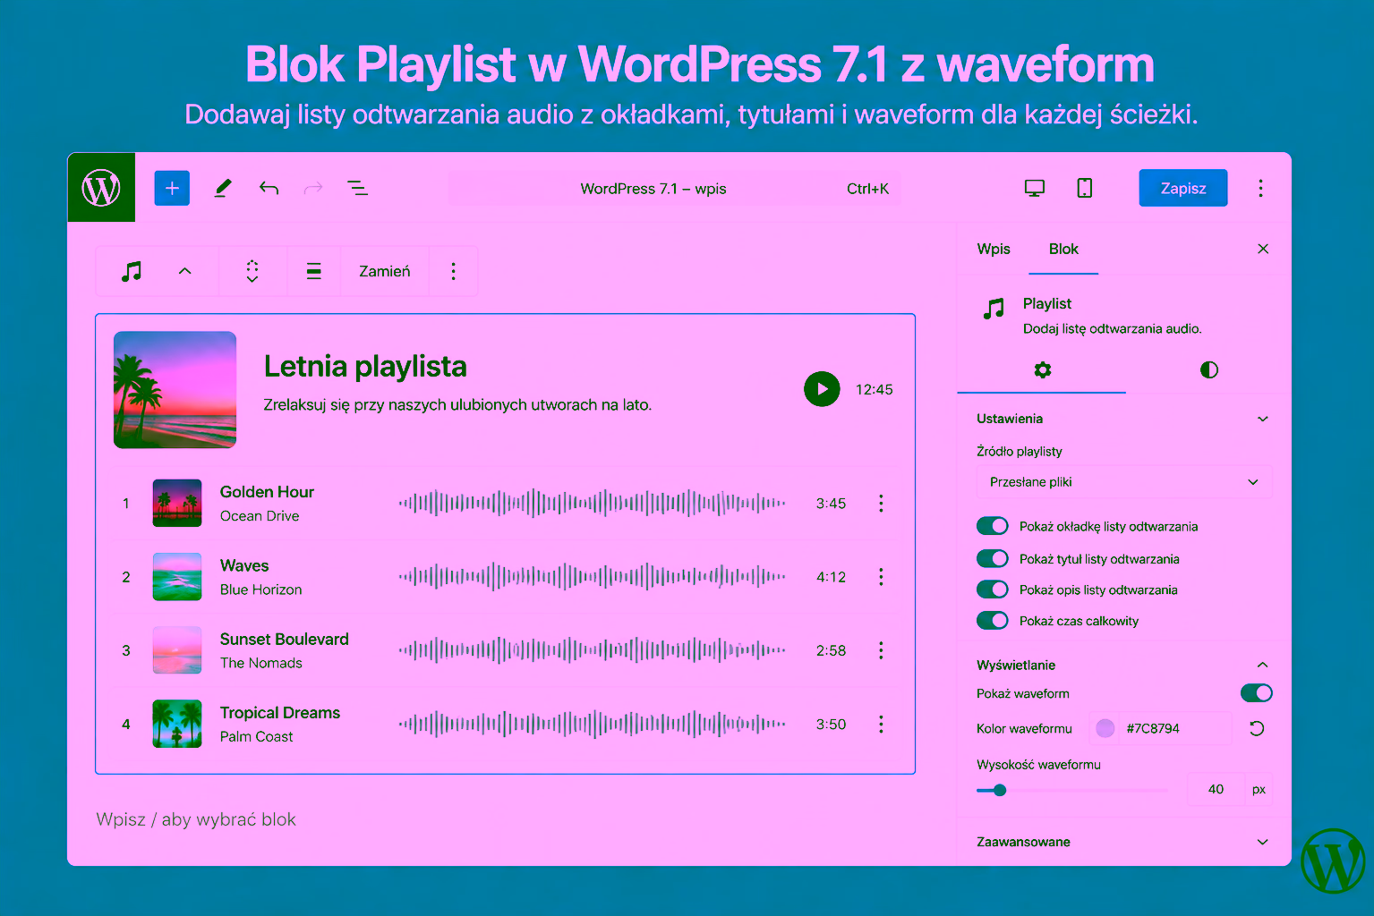The image size is (1374, 916).
Task: Toggle Pokaż opis listy odtwarzania
Action: (993, 589)
